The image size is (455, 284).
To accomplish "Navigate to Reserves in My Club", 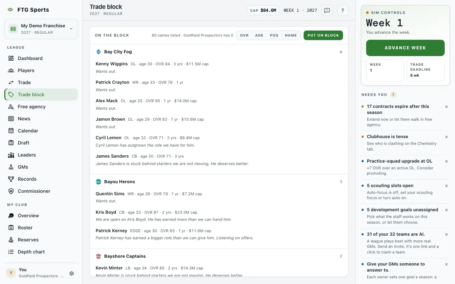I will coord(41,240).
